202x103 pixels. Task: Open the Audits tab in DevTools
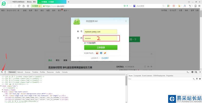58,72
